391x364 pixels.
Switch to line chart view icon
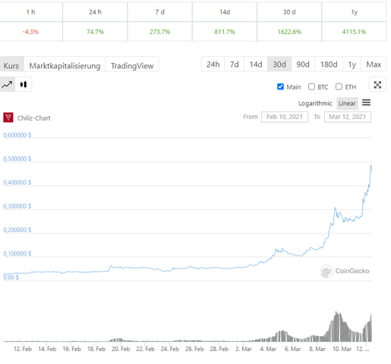[x=7, y=84]
